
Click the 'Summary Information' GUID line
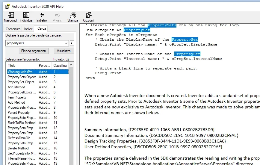149,130
